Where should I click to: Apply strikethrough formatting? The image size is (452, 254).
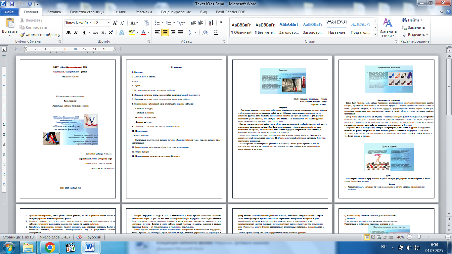96,32
